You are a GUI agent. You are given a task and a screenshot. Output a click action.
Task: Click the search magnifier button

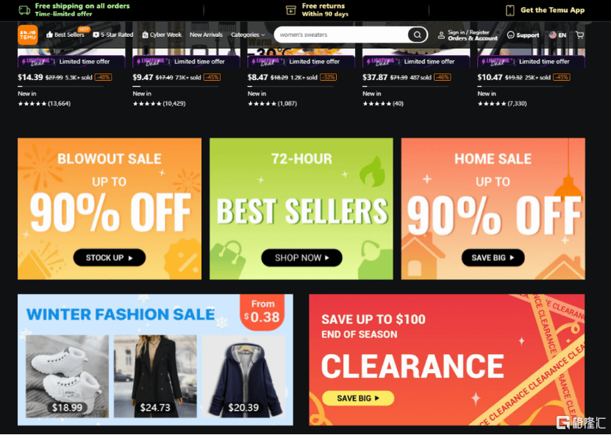click(x=417, y=35)
